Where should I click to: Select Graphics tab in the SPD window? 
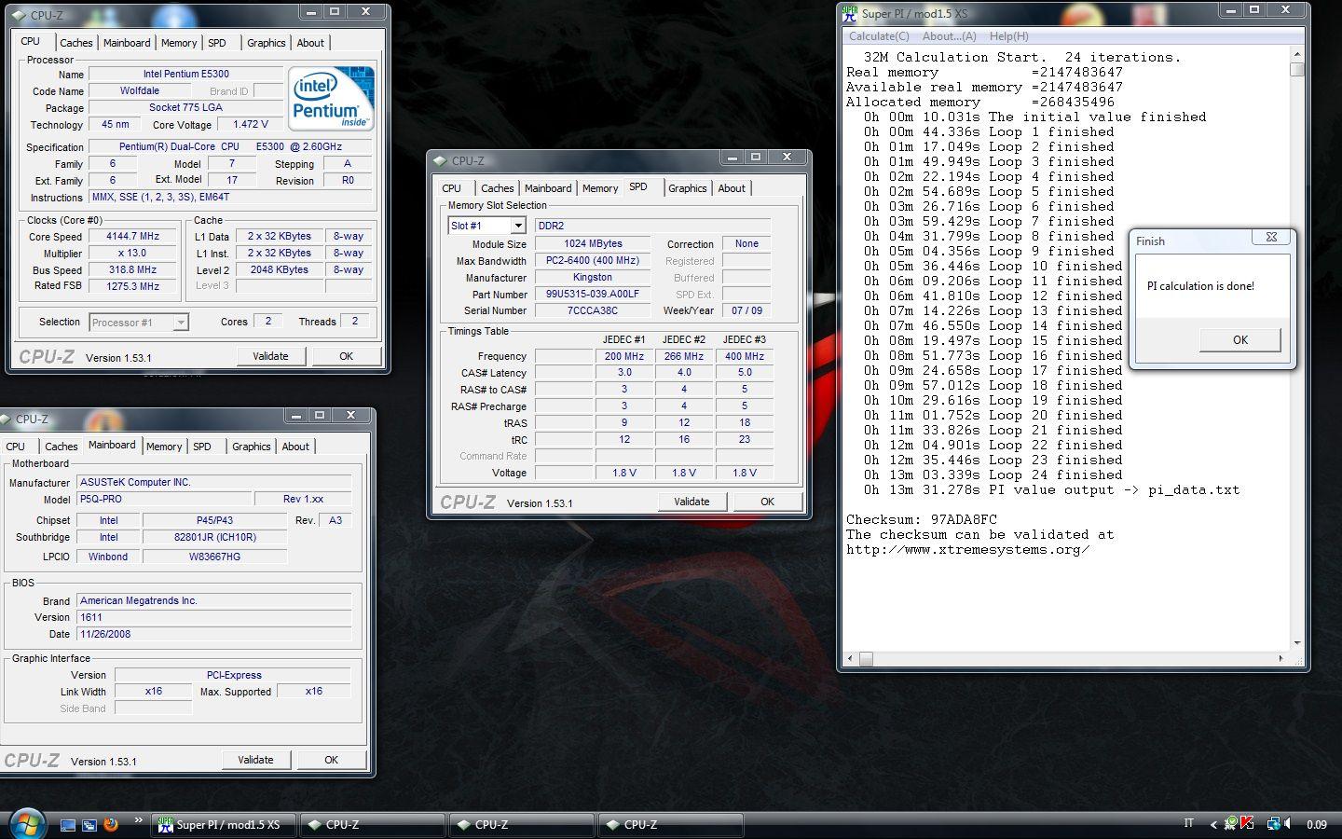[x=688, y=188]
